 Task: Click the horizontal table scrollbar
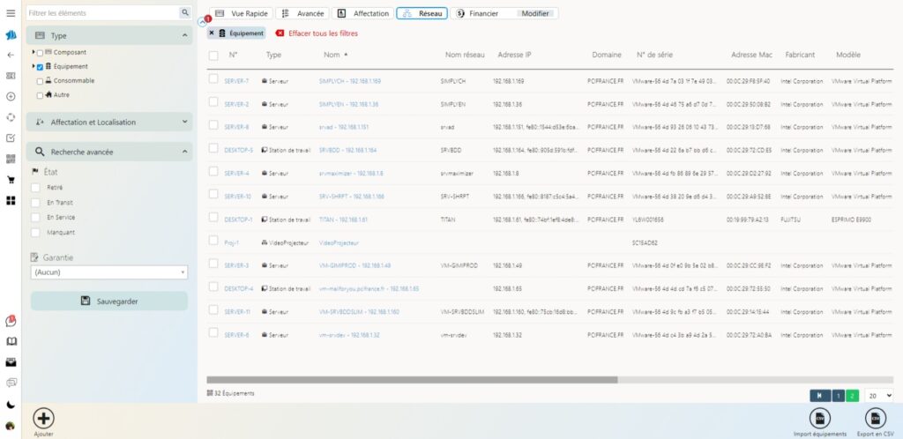412,380
